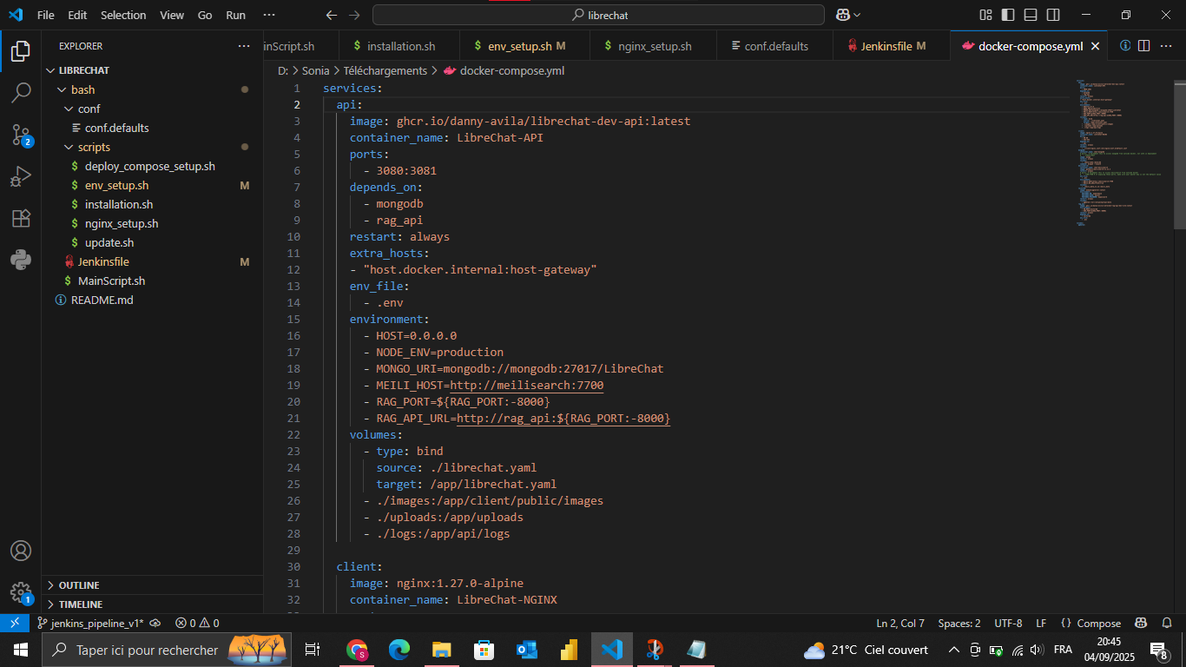Click the jenkins_pipeline_v1 branch in status bar

pyautogui.click(x=89, y=623)
